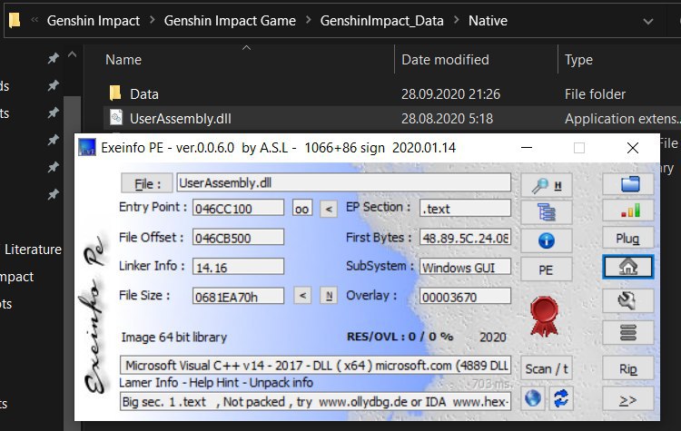Click the 'Big sec. 1 .text' hint field

315,401
